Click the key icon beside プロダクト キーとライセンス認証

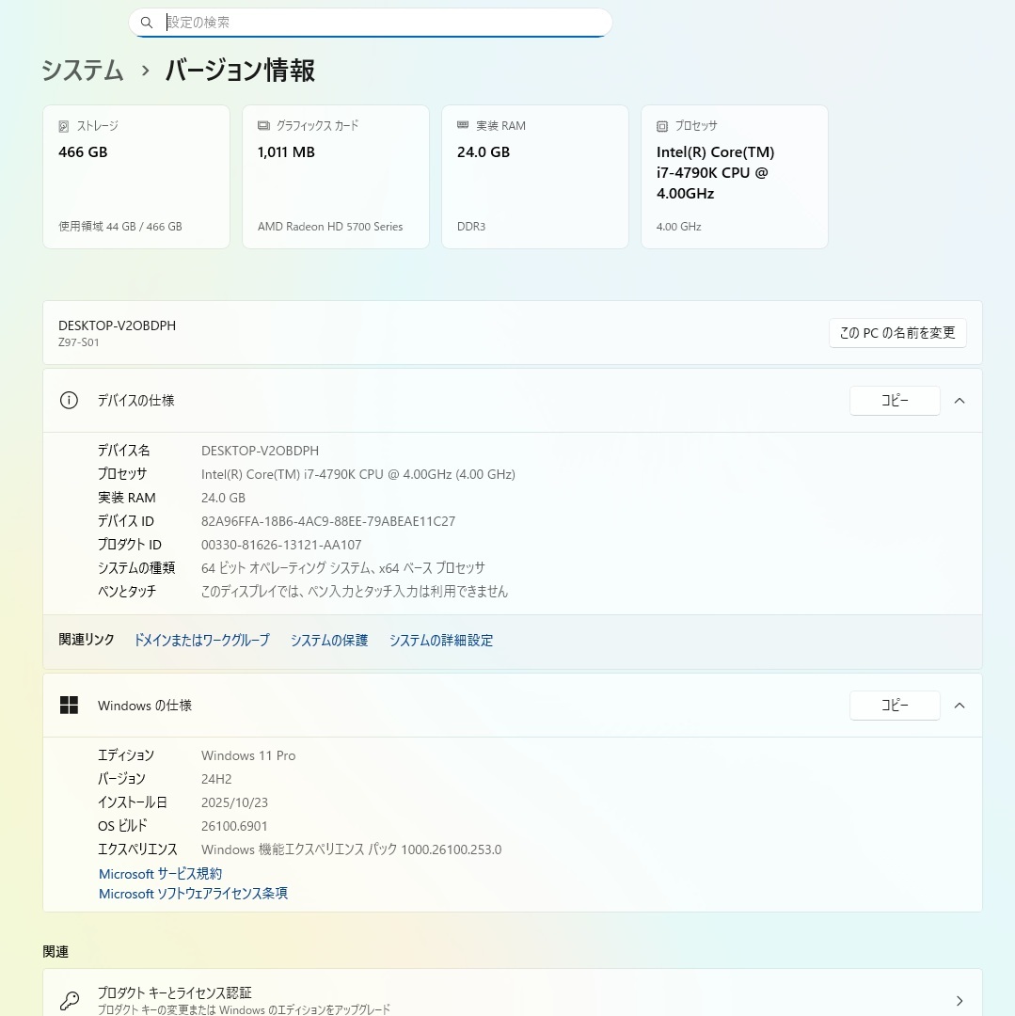coord(69,999)
